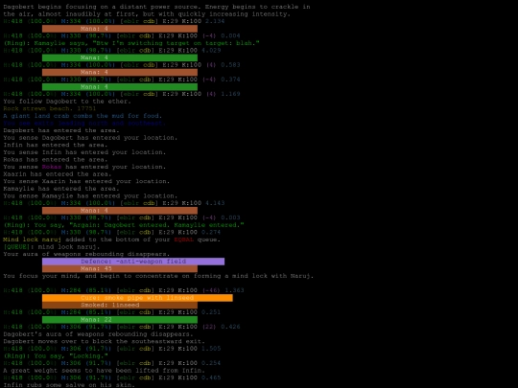
Task: Click the 'Smoked: linseed' bar
Action: coord(120,305)
